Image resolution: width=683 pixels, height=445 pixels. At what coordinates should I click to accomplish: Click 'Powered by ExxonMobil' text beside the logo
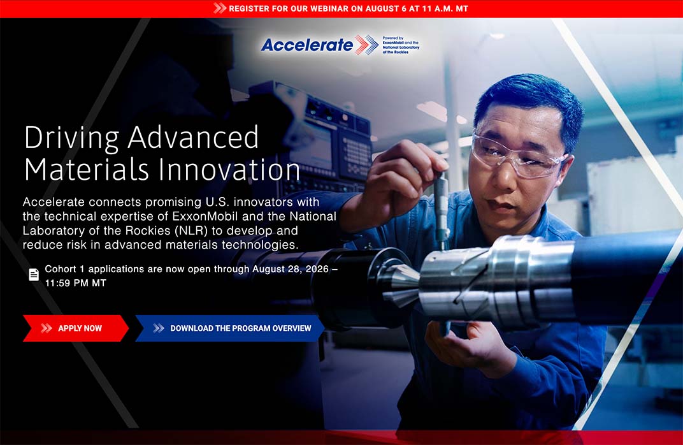pyautogui.click(x=401, y=45)
